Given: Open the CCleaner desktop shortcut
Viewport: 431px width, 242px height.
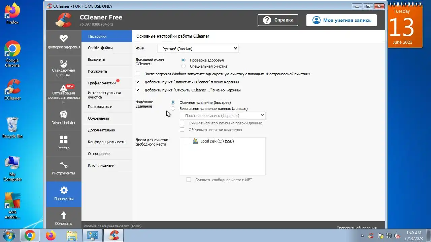Looking at the screenshot, I should 12,90.
